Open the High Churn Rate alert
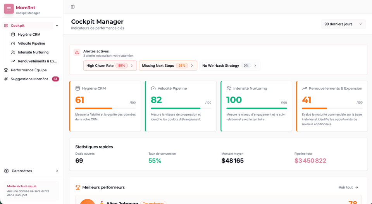 110,66
